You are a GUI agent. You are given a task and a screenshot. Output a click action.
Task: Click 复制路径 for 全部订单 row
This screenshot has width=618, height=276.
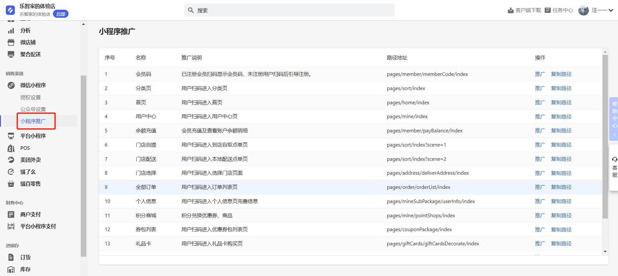click(x=561, y=187)
